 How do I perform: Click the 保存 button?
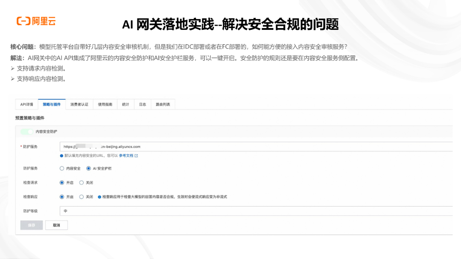(32, 225)
